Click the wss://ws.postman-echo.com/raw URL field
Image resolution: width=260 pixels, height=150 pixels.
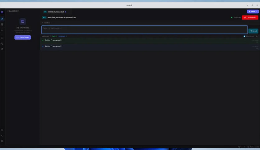pyautogui.click(x=62, y=18)
